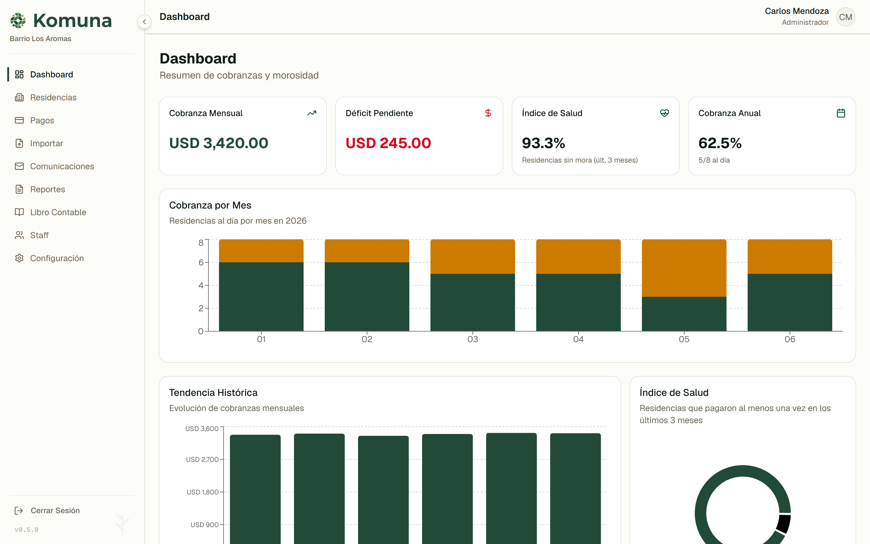Click the Reportes document icon
The width and height of the screenshot is (870, 544).
click(x=19, y=189)
